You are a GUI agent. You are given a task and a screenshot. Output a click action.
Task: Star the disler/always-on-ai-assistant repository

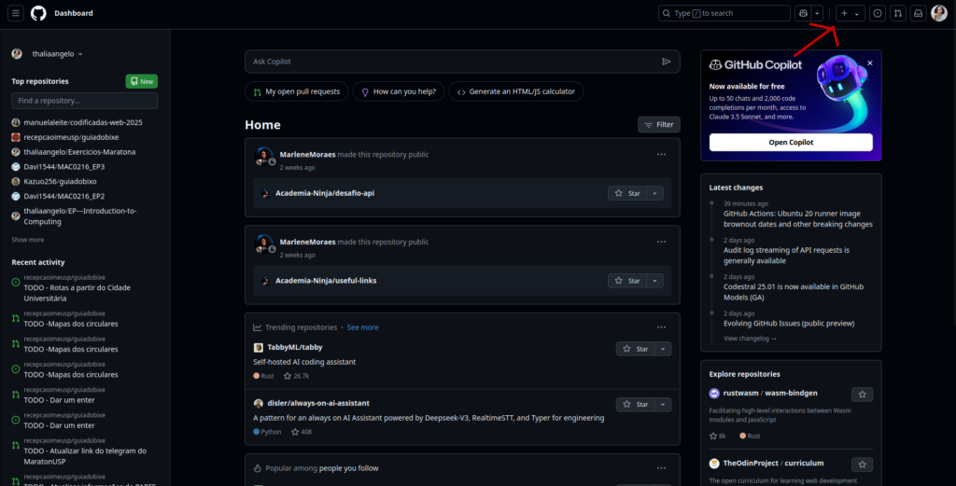[635, 405]
